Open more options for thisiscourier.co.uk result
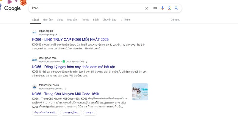 coord(65,89)
